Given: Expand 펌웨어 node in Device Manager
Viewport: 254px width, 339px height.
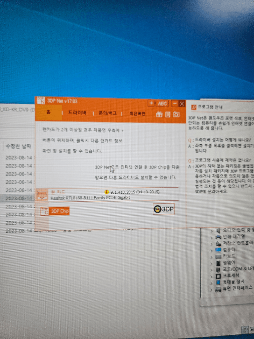Looking at the screenshot, I should coord(211,264).
